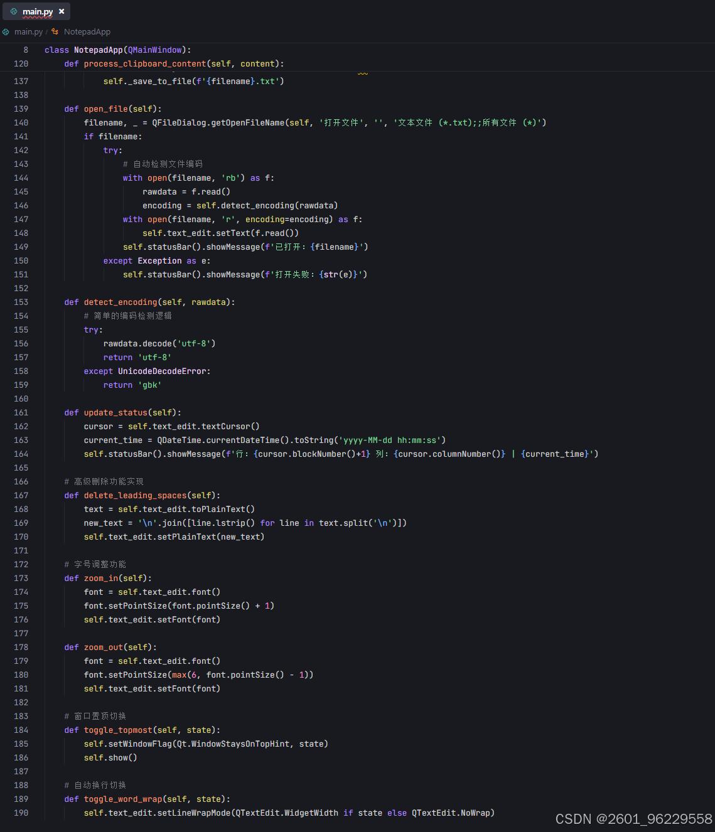The height and width of the screenshot is (832, 715).
Task: Click def delete_leading_spaces line
Action: [x=142, y=495]
